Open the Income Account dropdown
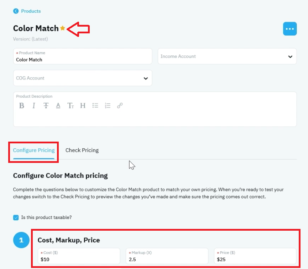The height and width of the screenshot is (269, 308). click(227, 56)
